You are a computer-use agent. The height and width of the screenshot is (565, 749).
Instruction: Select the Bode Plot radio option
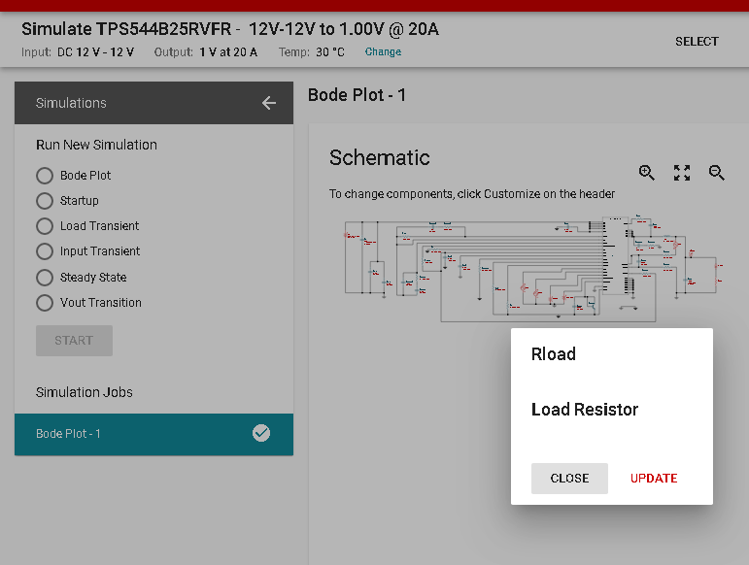(45, 176)
